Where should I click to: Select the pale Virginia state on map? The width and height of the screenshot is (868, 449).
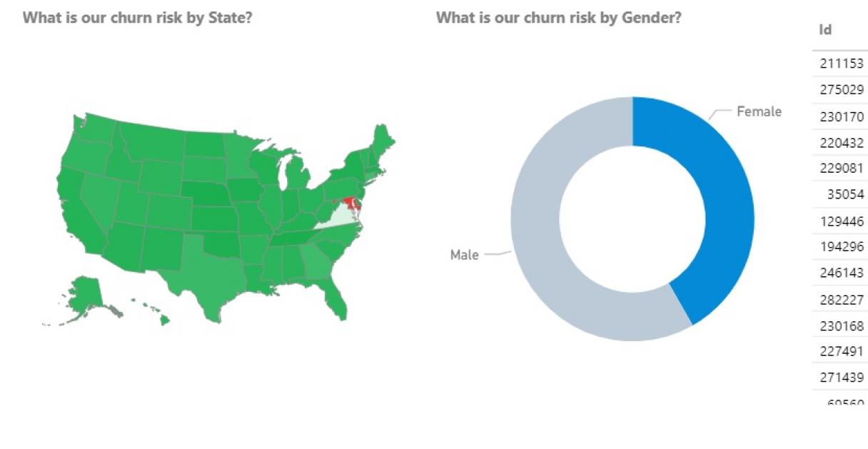click(341, 217)
